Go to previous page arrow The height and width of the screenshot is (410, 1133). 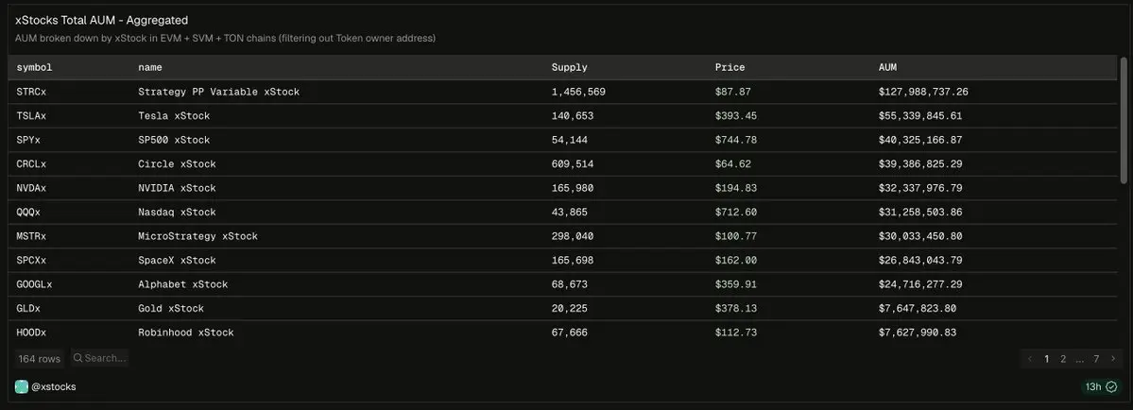click(1030, 359)
